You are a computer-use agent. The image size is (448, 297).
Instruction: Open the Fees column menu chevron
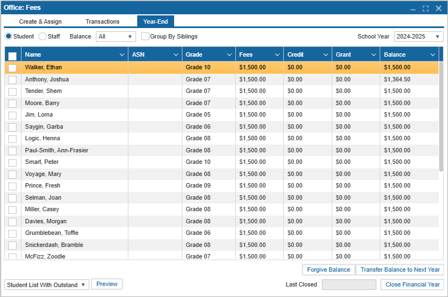(x=277, y=55)
